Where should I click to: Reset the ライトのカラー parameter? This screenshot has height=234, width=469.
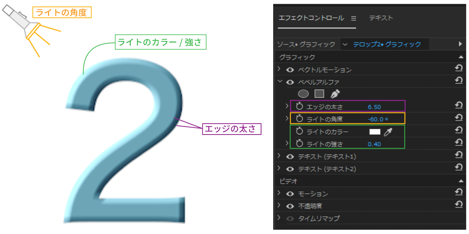click(459, 130)
